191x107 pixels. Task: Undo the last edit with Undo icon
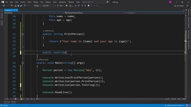coord(25,6)
